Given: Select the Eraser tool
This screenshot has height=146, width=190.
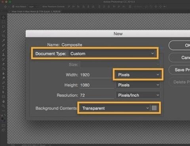Looking at the screenshot, I should coord(4,64).
